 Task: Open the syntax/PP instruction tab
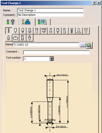coord(43,22)
